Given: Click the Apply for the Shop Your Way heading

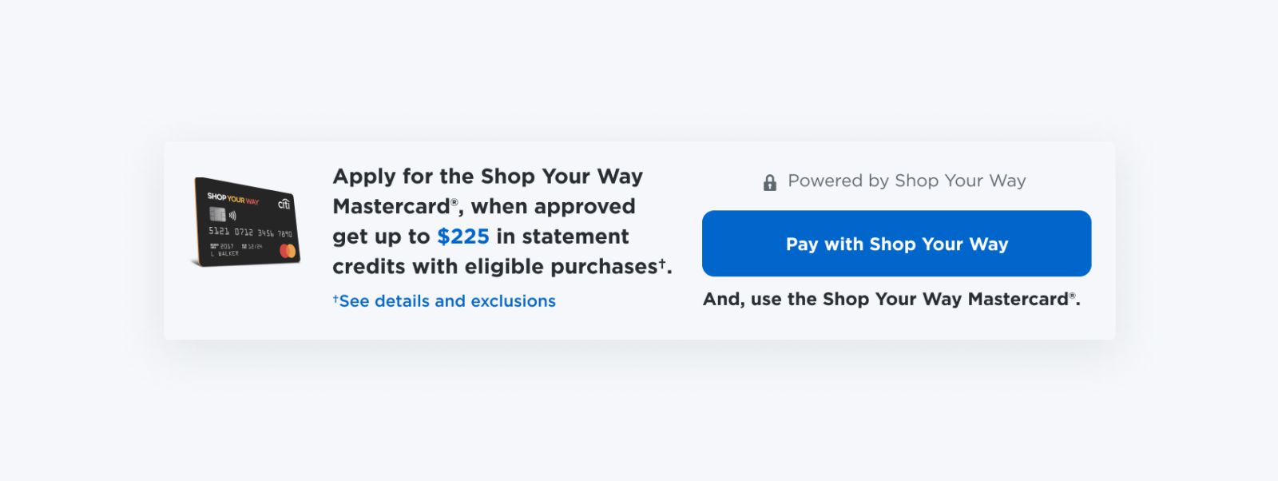Looking at the screenshot, I should [487, 177].
